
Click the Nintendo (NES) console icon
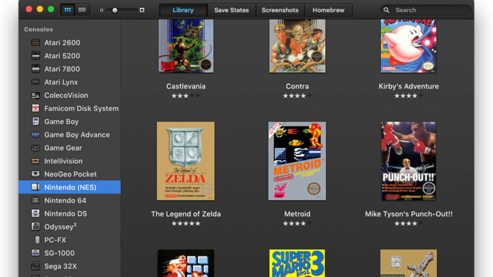point(36,187)
